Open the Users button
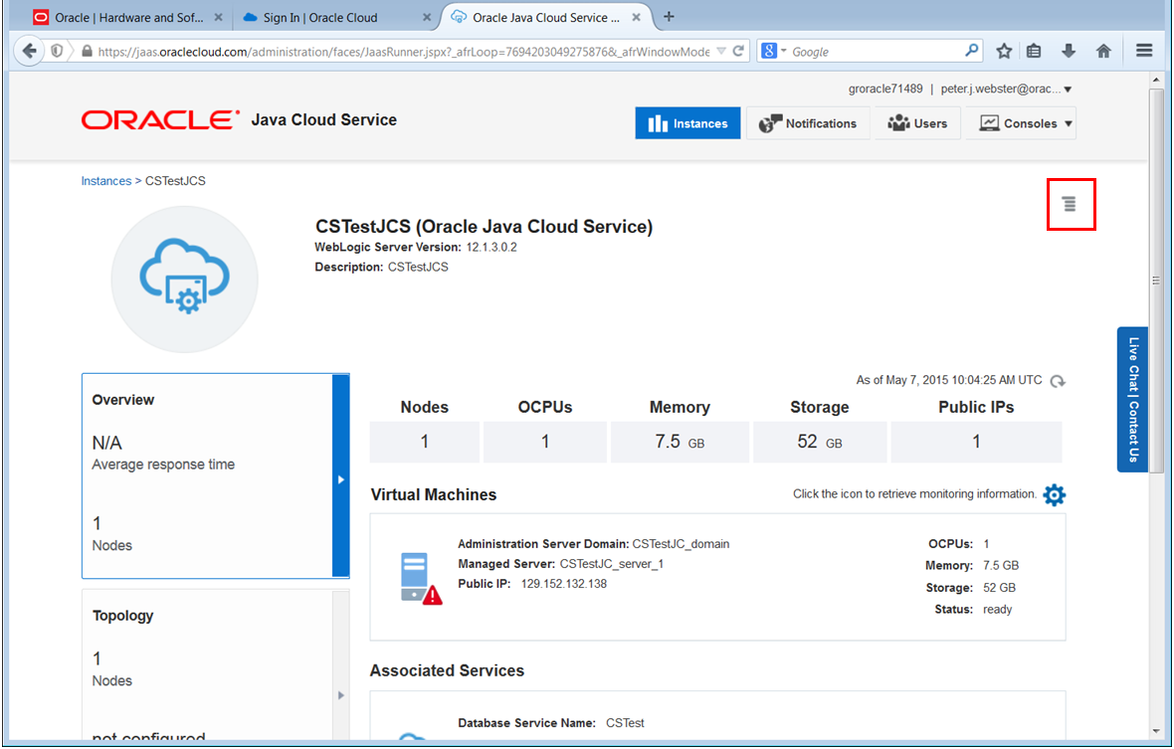This screenshot has height=749, width=1174. pyautogui.click(x=917, y=123)
